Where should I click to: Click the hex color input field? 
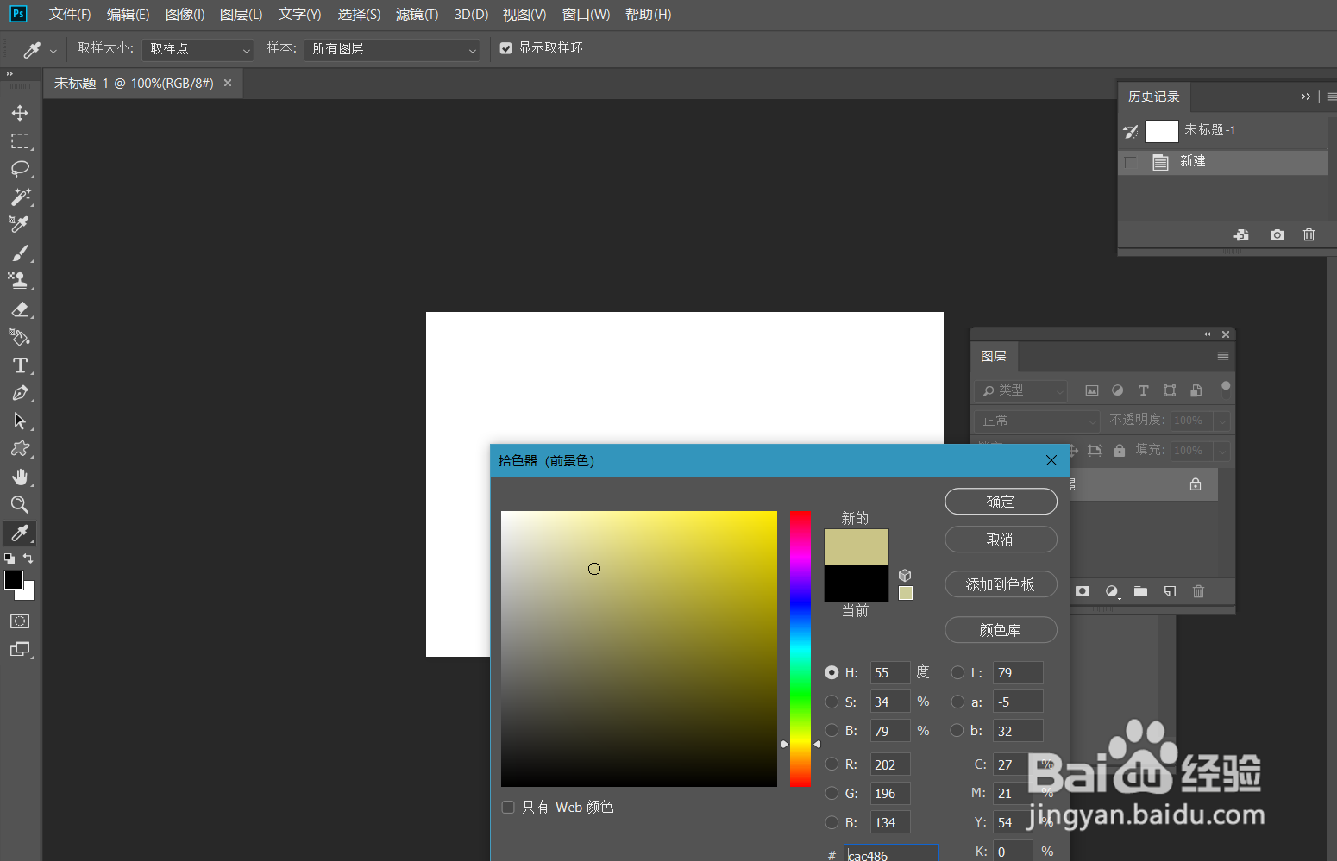pos(892,854)
